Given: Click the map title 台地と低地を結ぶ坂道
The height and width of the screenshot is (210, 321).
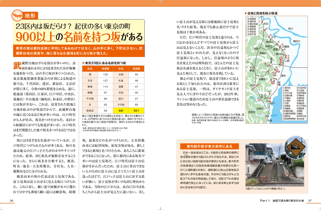Looking at the screenshot, I should [x=261, y=13].
